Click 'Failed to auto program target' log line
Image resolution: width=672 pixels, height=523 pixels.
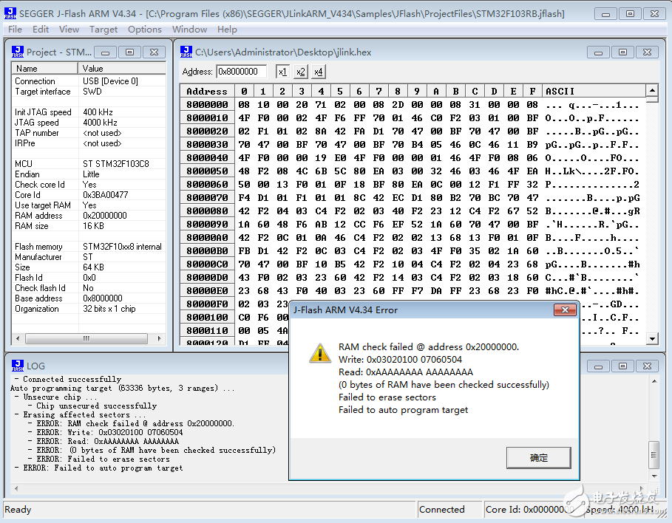click(x=99, y=468)
